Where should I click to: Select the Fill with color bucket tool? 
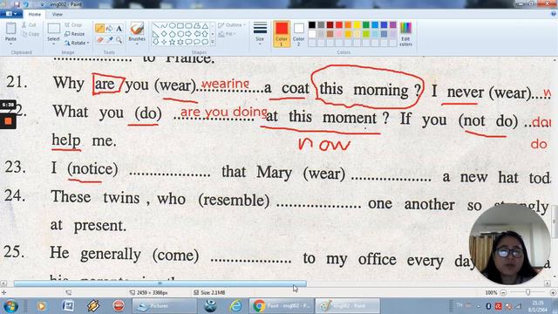coord(109,28)
